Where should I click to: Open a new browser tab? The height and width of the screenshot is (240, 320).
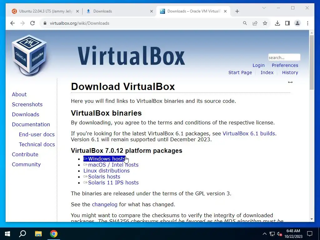tap(237, 11)
